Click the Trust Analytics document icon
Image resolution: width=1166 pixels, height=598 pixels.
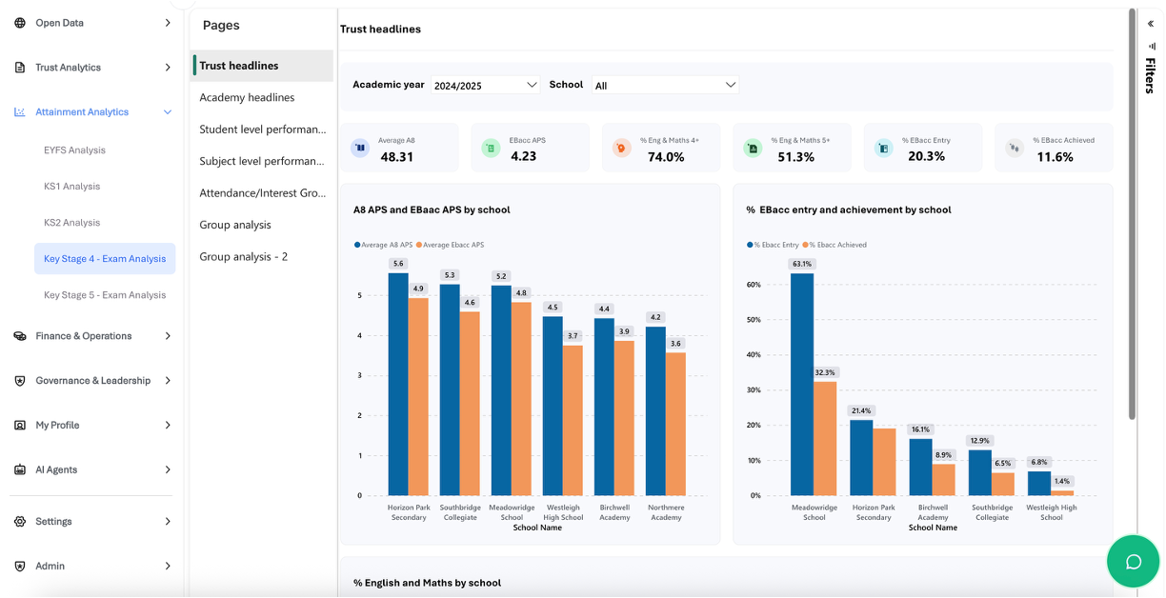point(20,68)
